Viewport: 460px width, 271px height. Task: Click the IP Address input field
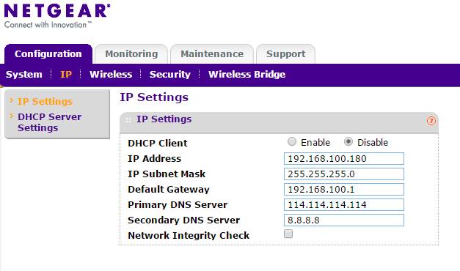click(x=344, y=158)
